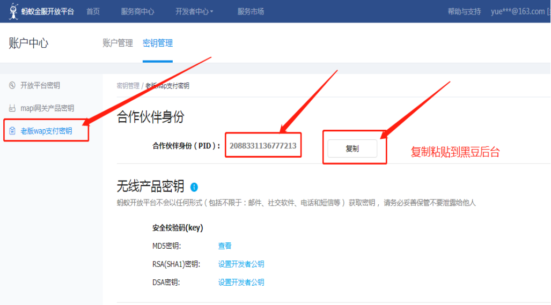This screenshot has height=305, width=551.
Task: Click 查看 to view the MD5 key
Action: 225,246
